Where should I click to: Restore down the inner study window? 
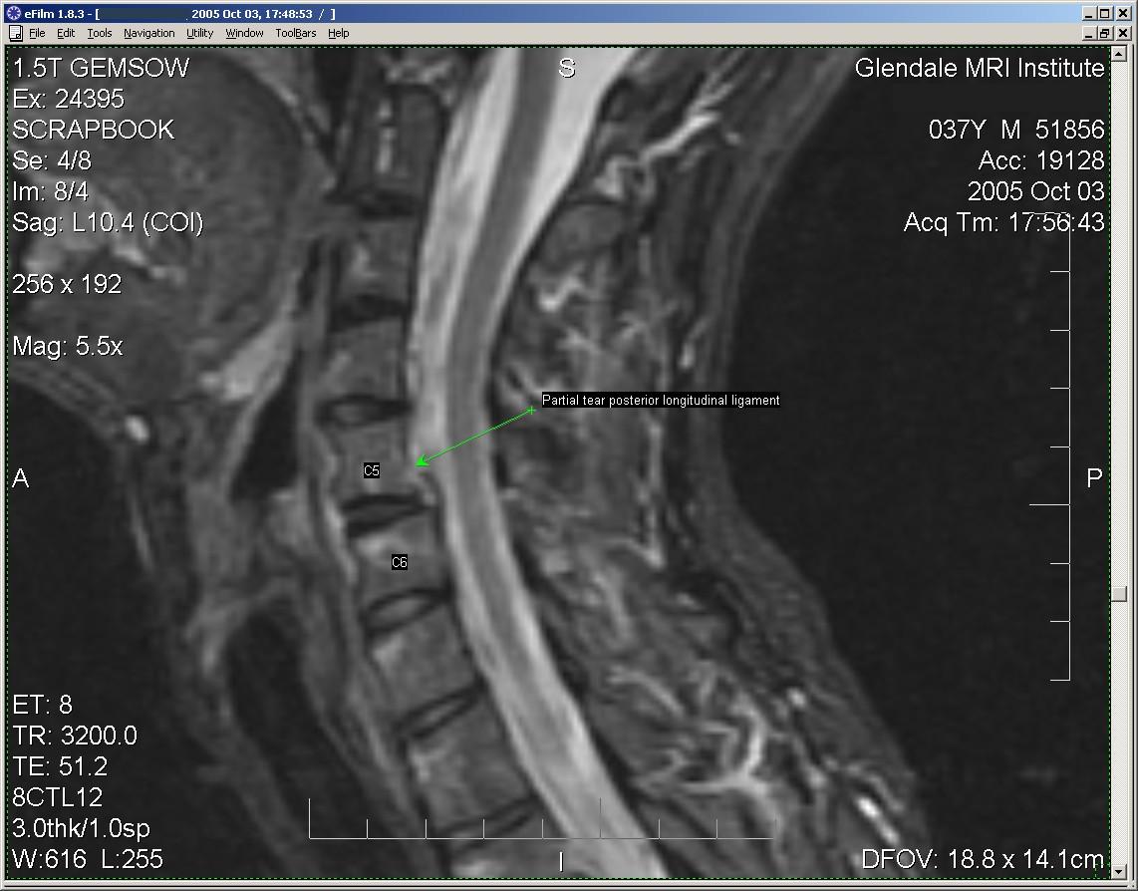(1105, 33)
